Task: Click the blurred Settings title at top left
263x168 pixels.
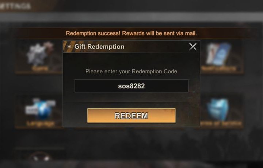Action: pyautogui.click(x=15, y=6)
